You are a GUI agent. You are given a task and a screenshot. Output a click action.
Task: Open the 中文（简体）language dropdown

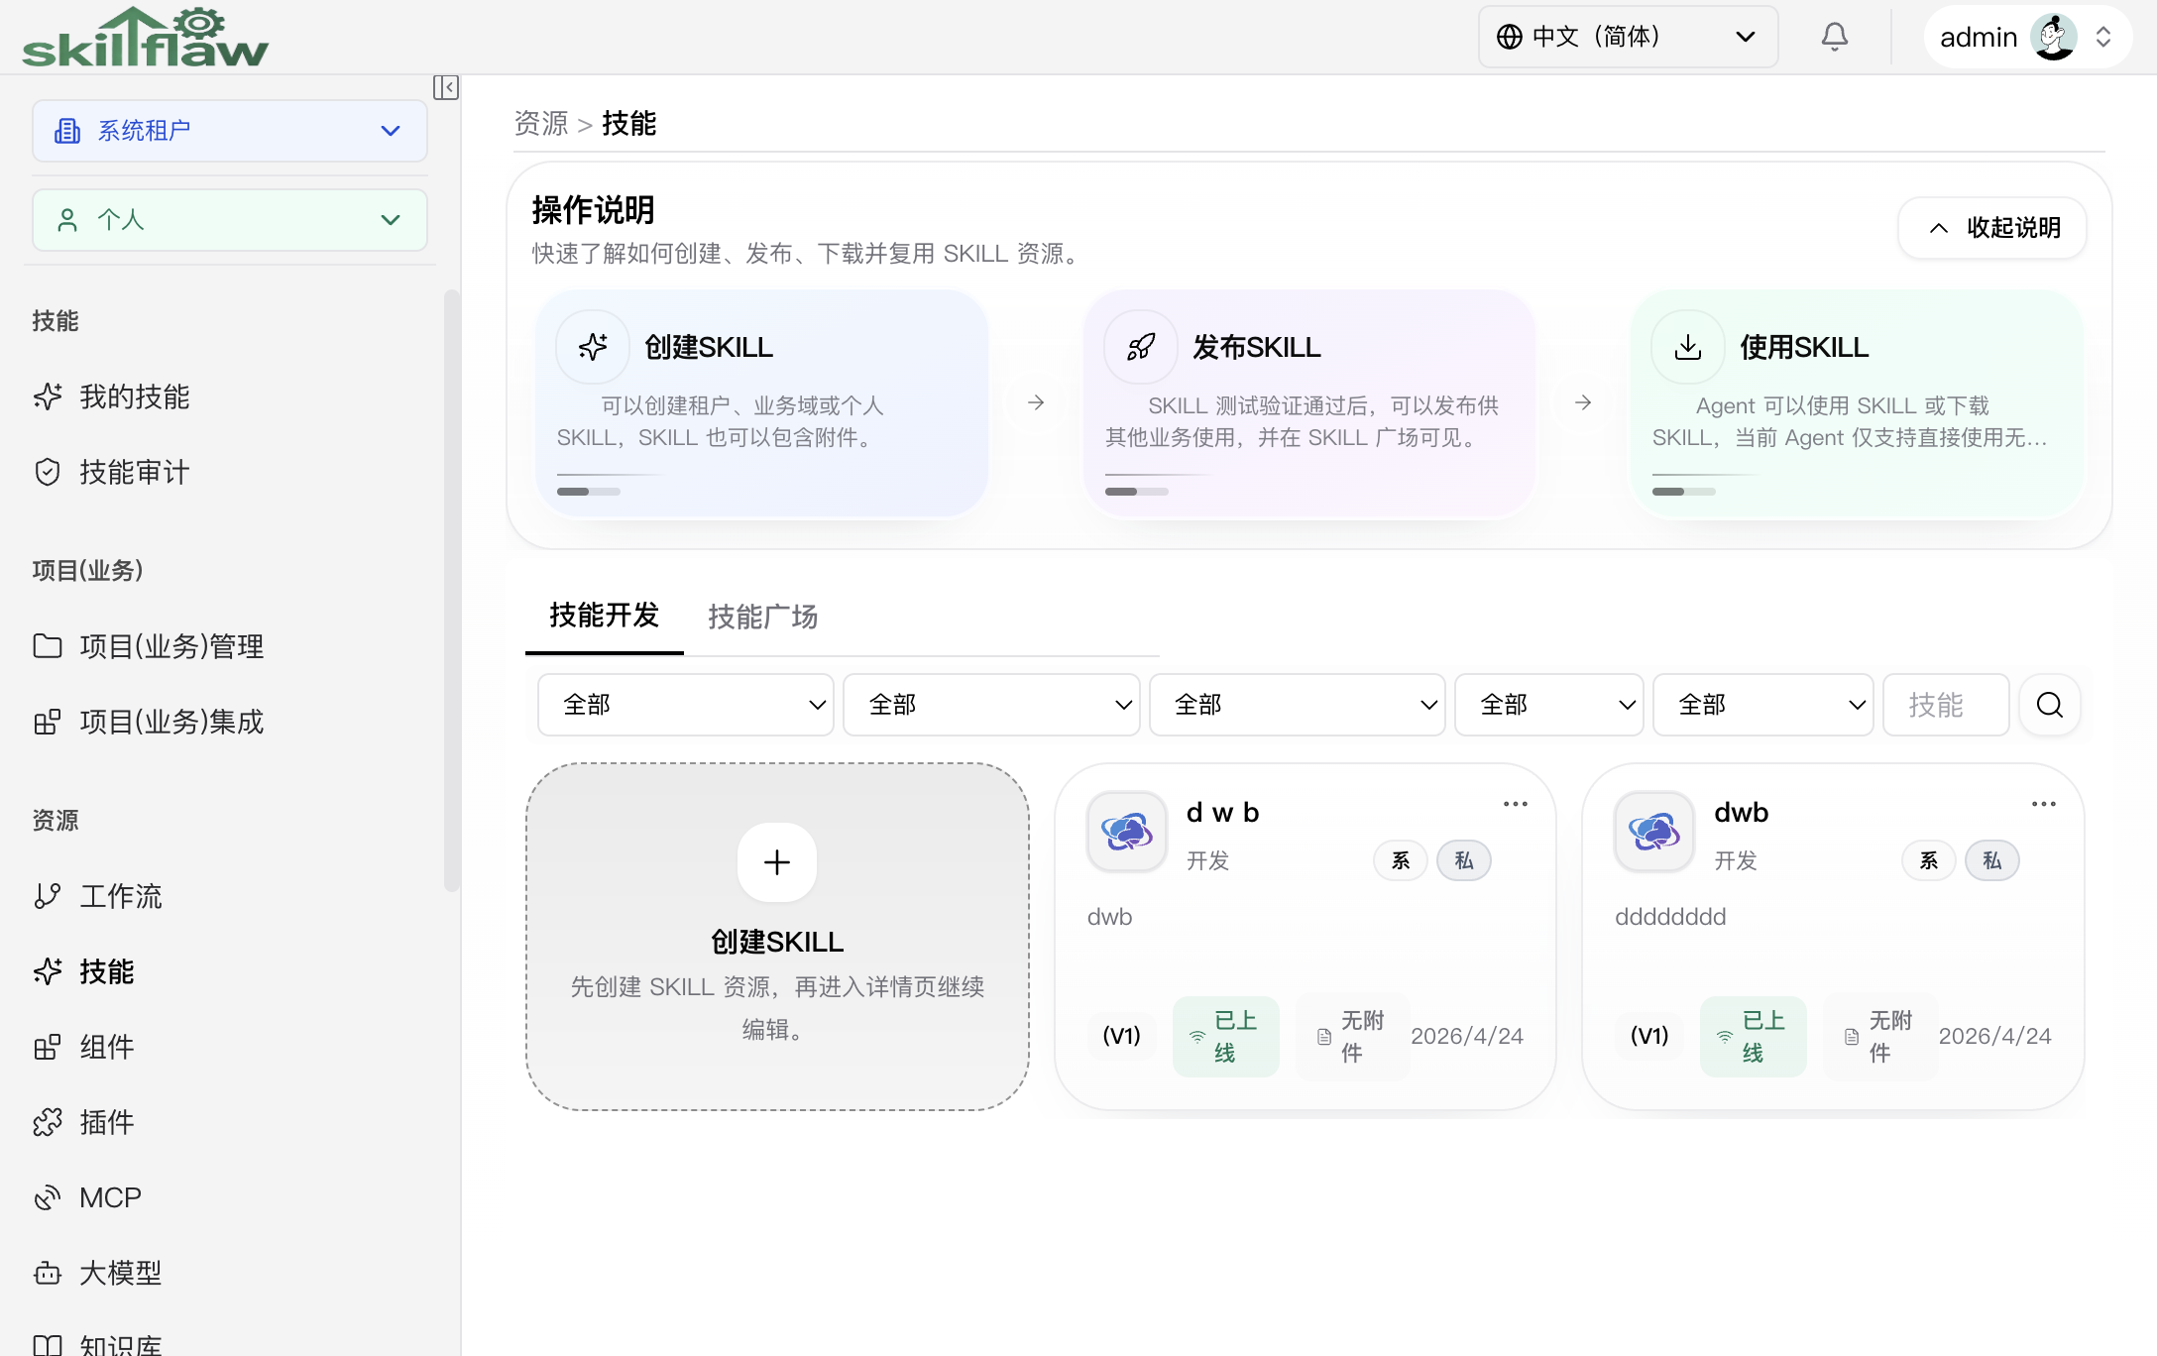(x=1628, y=37)
